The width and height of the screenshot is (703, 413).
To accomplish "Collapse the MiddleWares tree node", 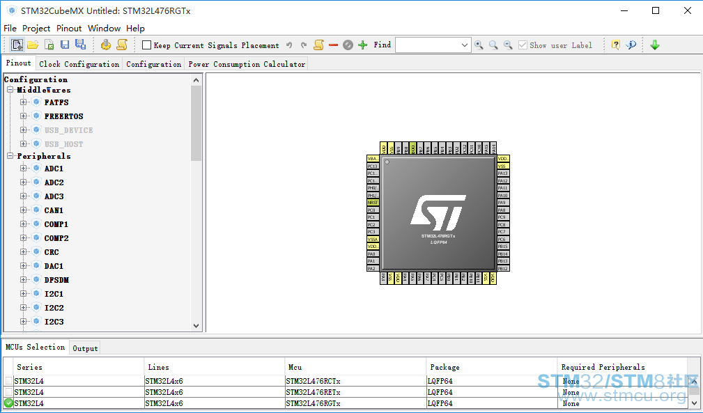I will pyautogui.click(x=10, y=90).
